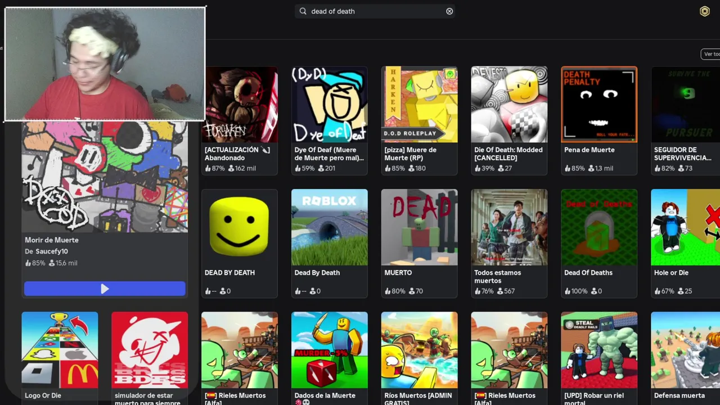This screenshot has width=720, height=405.
Task: Click the Todos estamos muertos title
Action: pos(498,276)
